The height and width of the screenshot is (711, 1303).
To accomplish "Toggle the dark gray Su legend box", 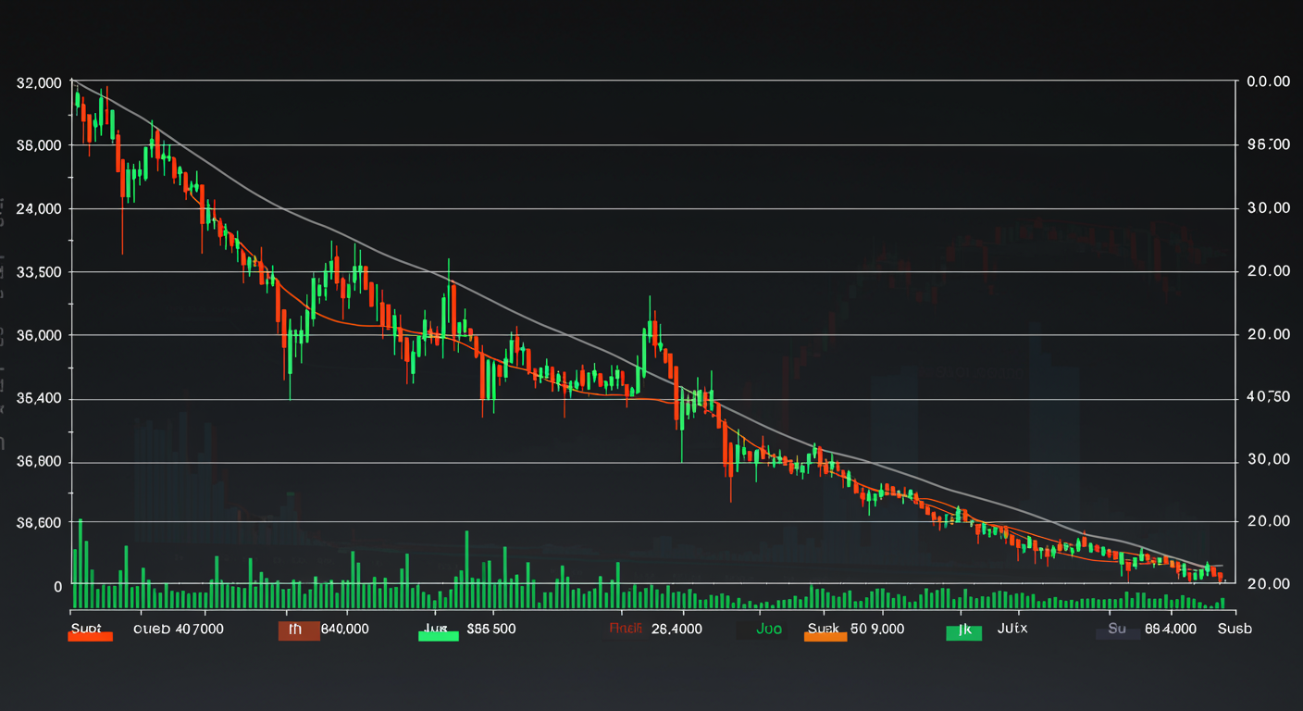I will point(1117,631).
